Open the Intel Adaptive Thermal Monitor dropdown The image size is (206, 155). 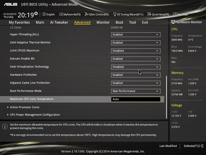[136, 43]
